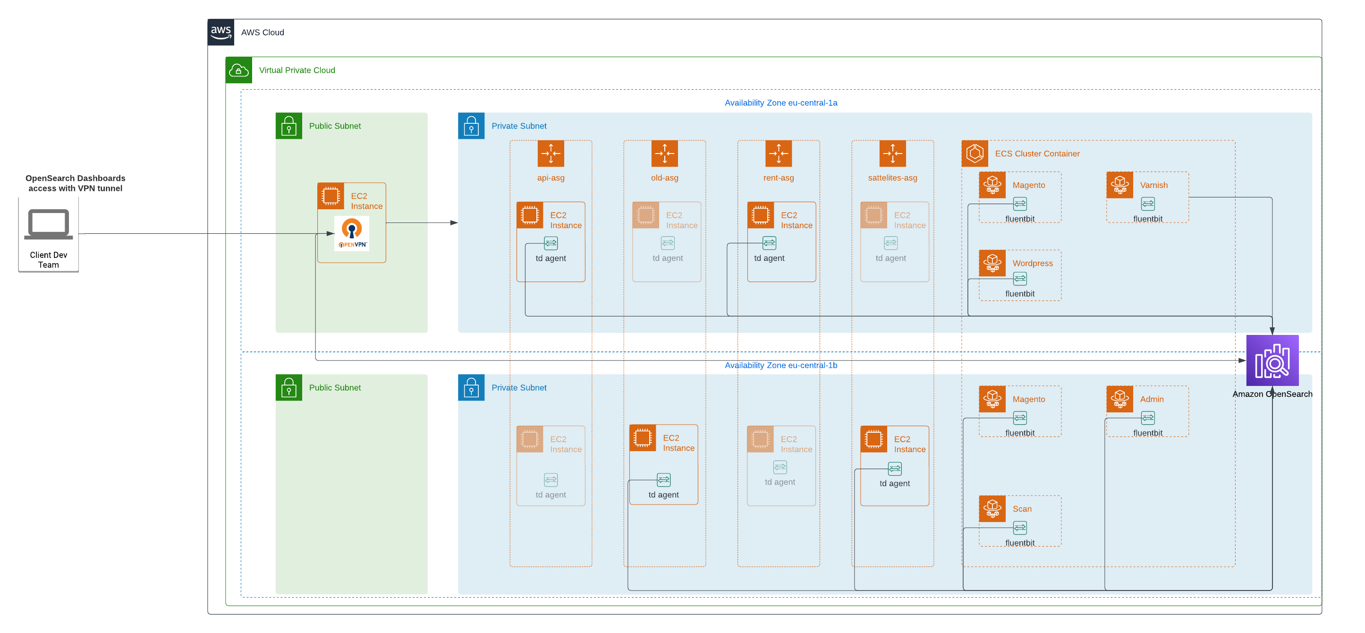Screen dimensions: 1365x633
Task: Select the Amazon OpenSearch service icon
Action: (x=1272, y=360)
